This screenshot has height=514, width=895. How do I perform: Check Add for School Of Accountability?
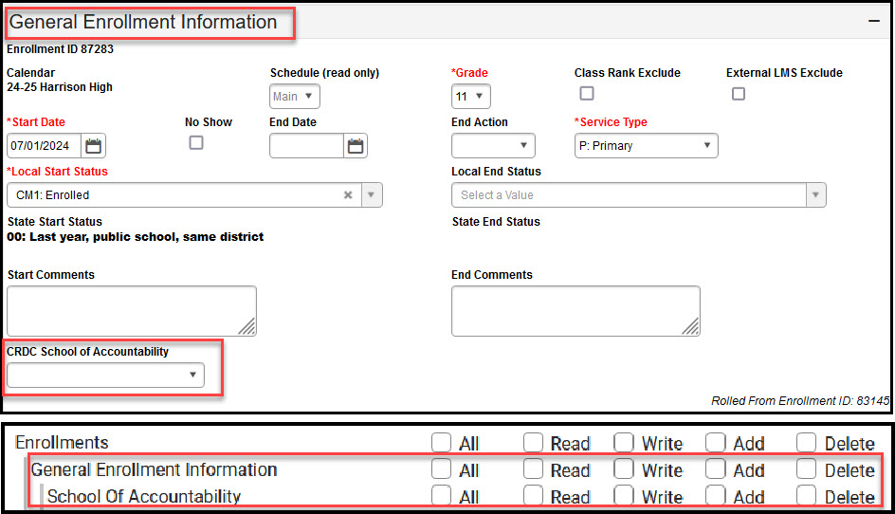tap(715, 496)
